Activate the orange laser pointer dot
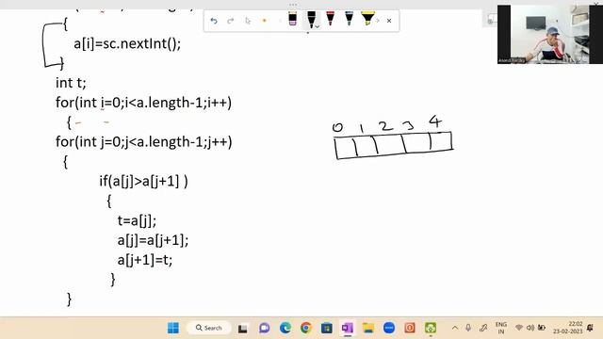Viewport: 603px width, 339px height. [264, 21]
